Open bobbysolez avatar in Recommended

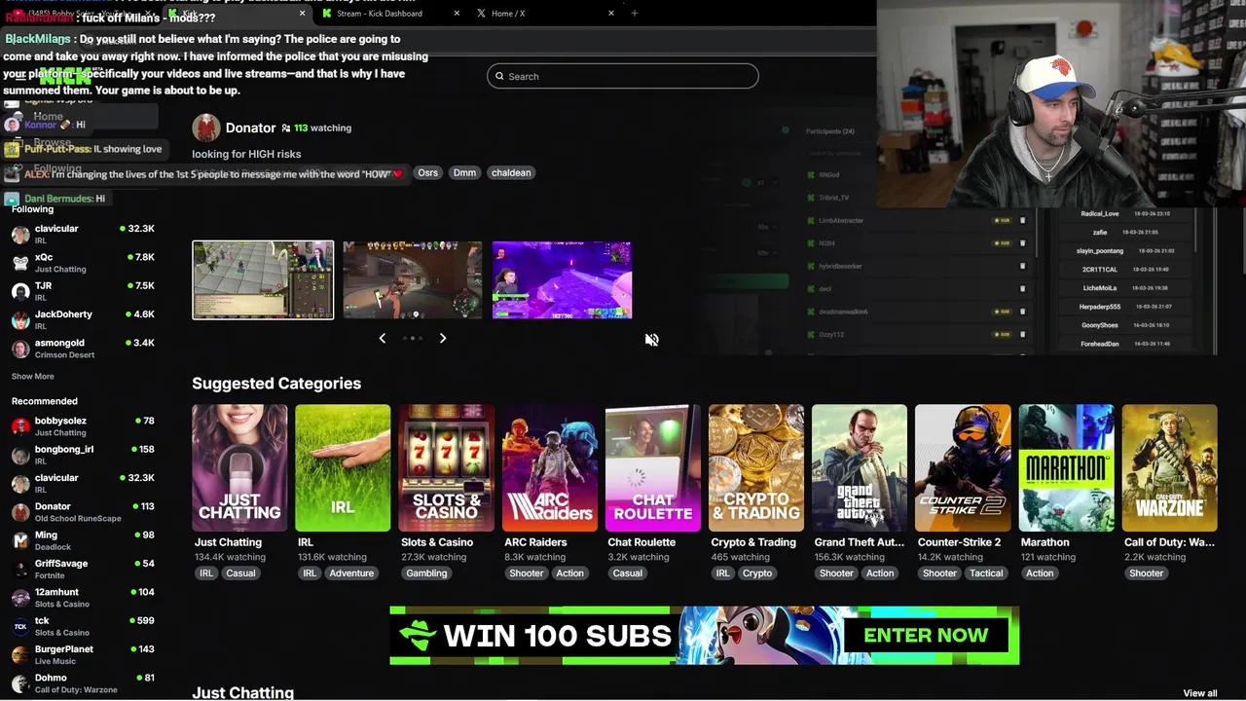point(19,426)
